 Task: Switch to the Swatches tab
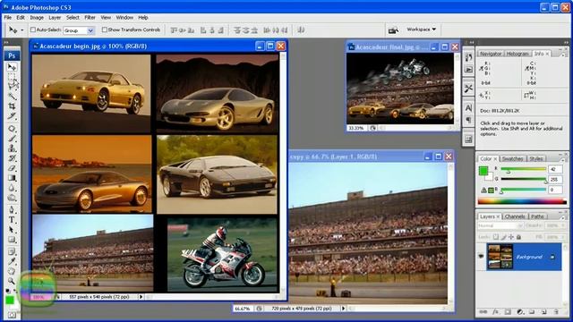512,159
